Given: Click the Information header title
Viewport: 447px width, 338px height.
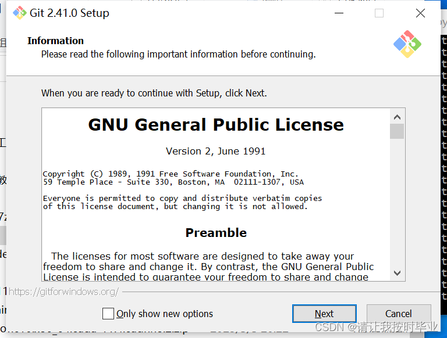Looking at the screenshot, I should (55, 41).
